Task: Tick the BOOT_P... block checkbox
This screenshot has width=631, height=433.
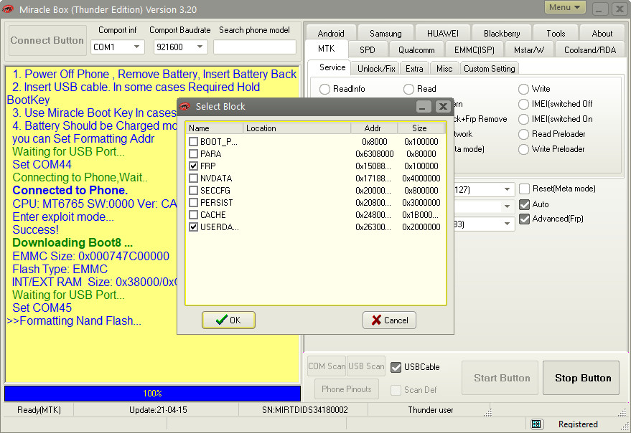Action: [194, 141]
